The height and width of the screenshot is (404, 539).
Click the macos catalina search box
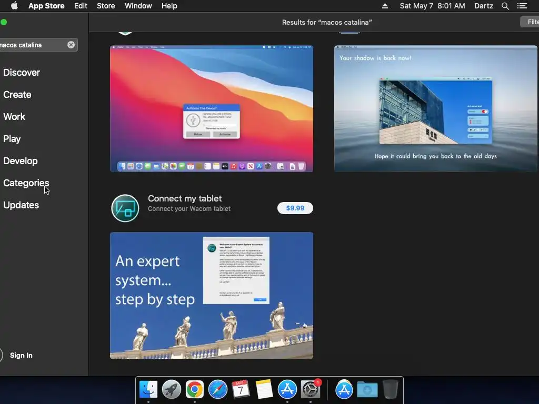(x=38, y=45)
